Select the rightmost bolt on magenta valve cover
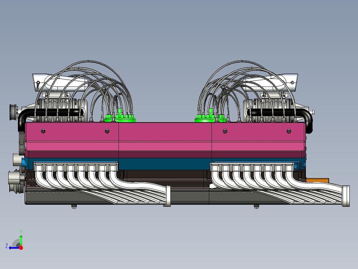Screen dimensions: 358x269 289,131
